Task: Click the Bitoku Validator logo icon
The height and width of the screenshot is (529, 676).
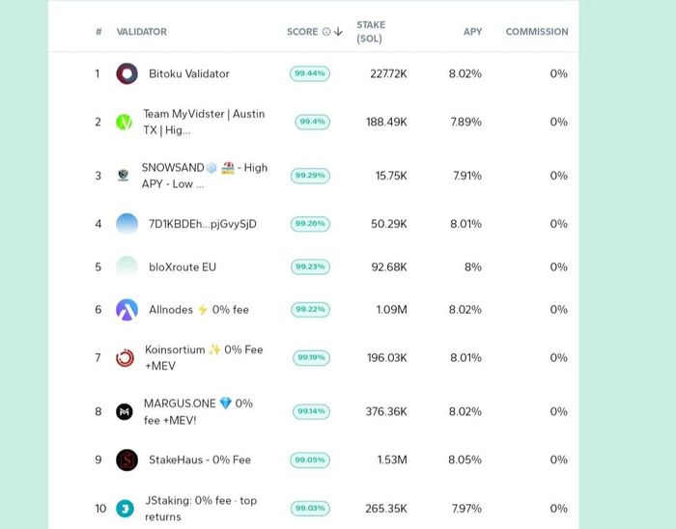Action: pos(127,73)
